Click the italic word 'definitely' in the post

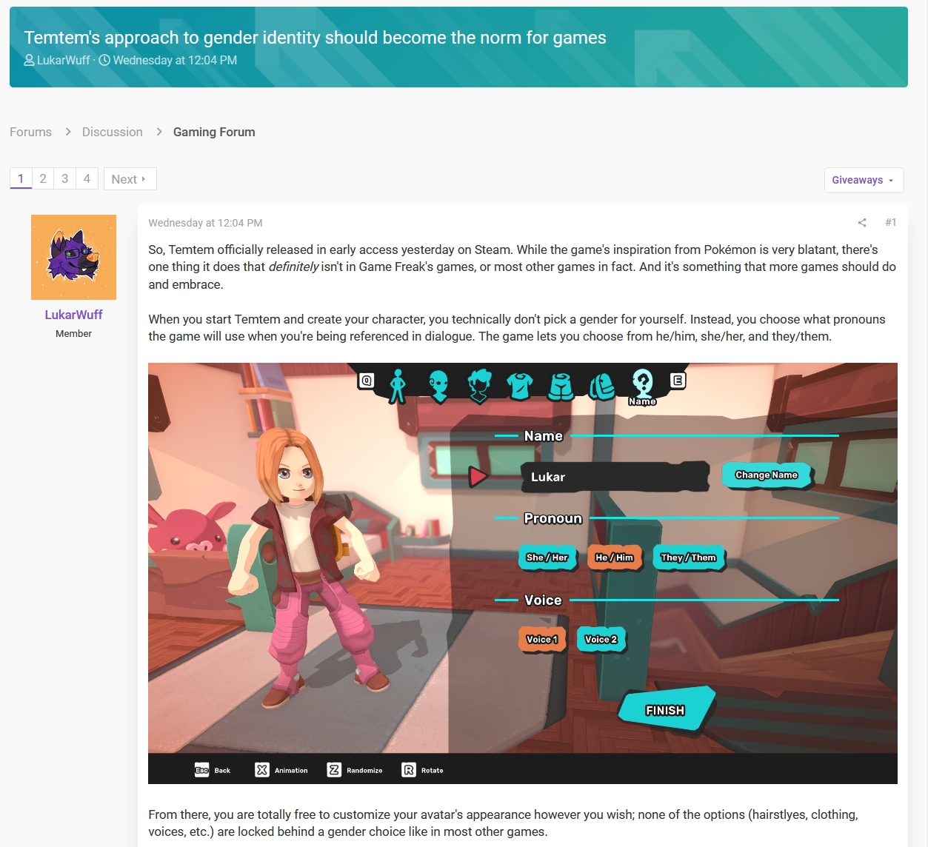pos(293,267)
